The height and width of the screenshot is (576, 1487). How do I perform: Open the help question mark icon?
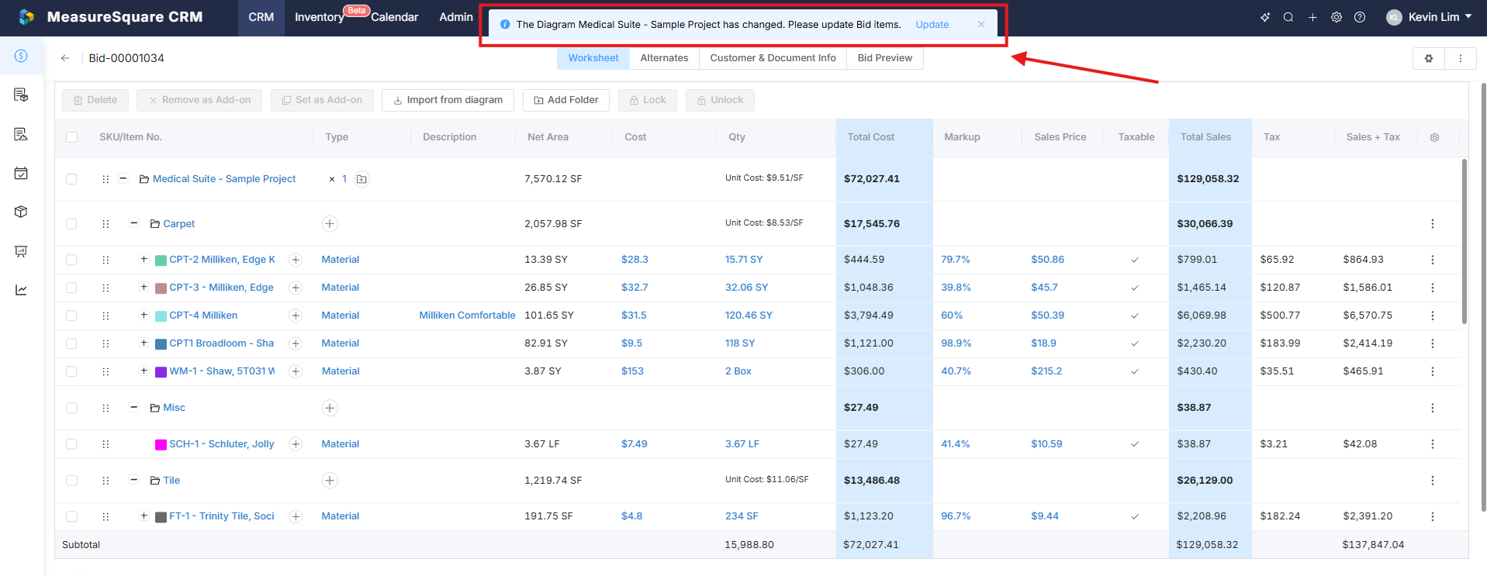(x=1360, y=17)
